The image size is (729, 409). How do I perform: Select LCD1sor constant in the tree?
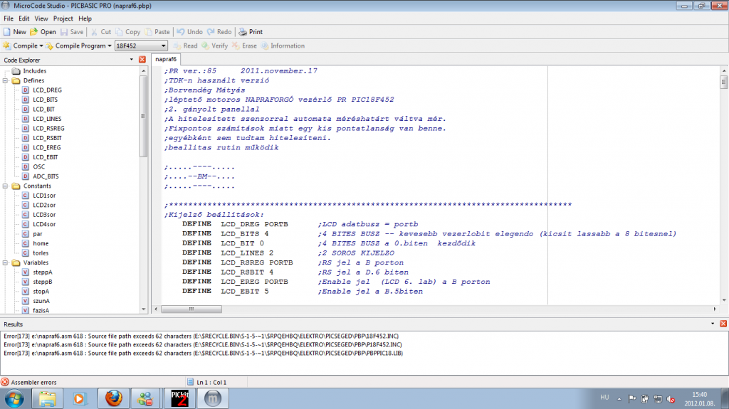39,196
